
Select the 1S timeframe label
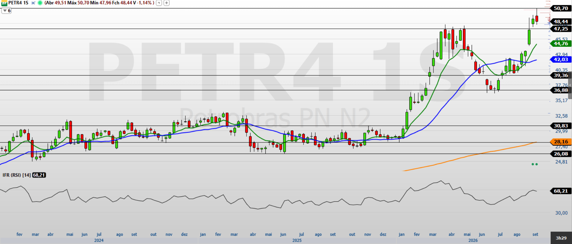coord(26,3)
